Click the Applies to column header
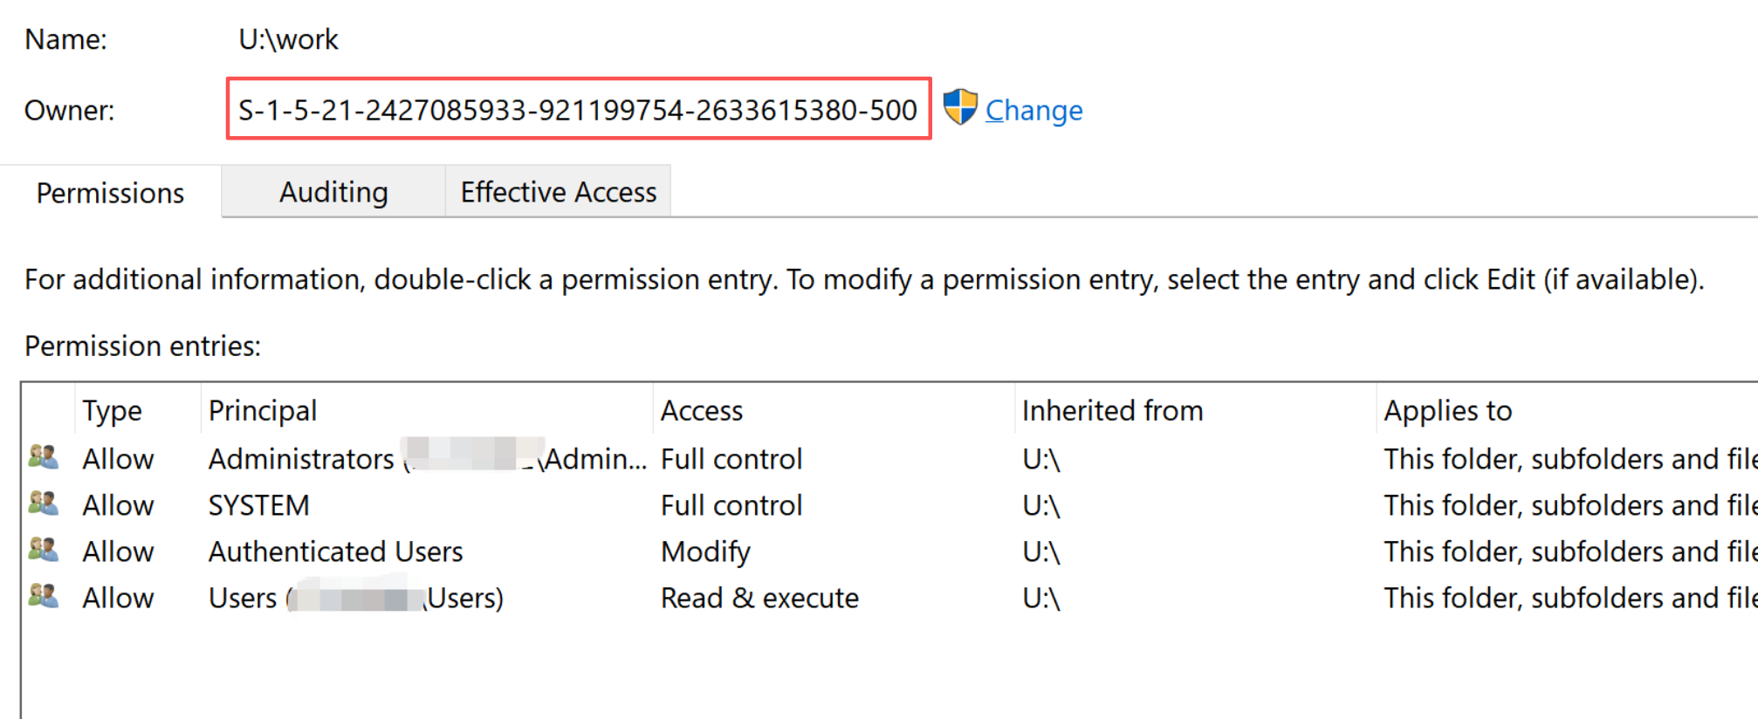Screen dimensions: 1758x719 [x=1567, y=410]
